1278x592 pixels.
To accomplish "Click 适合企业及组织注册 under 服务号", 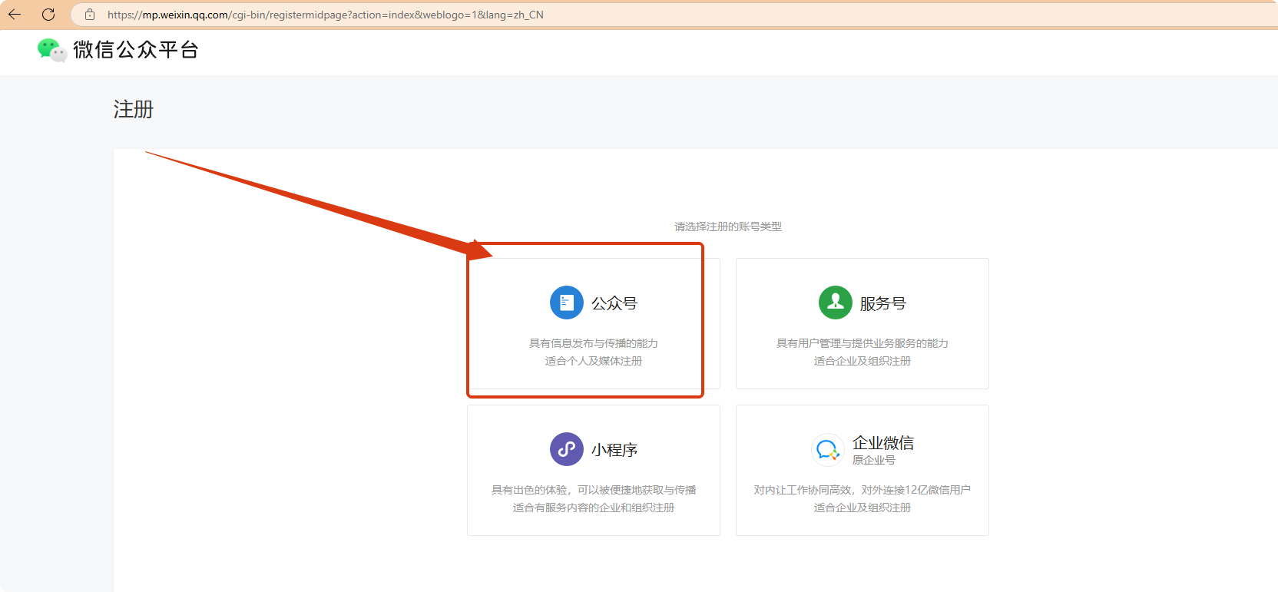I will click(x=862, y=361).
